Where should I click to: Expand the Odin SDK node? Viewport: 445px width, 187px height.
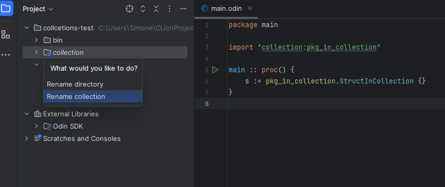coord(36,126)
